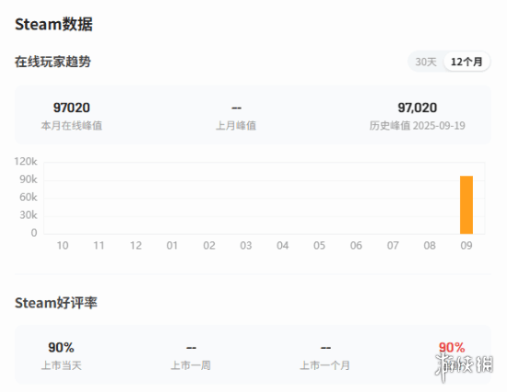Click the Steam数据 heading
This screenshot has width=507, height=392.
(53, 24)
